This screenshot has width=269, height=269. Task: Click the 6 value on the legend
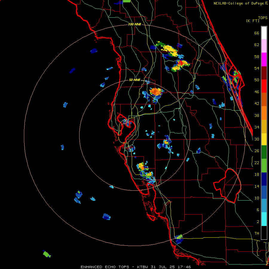point(258,210)
